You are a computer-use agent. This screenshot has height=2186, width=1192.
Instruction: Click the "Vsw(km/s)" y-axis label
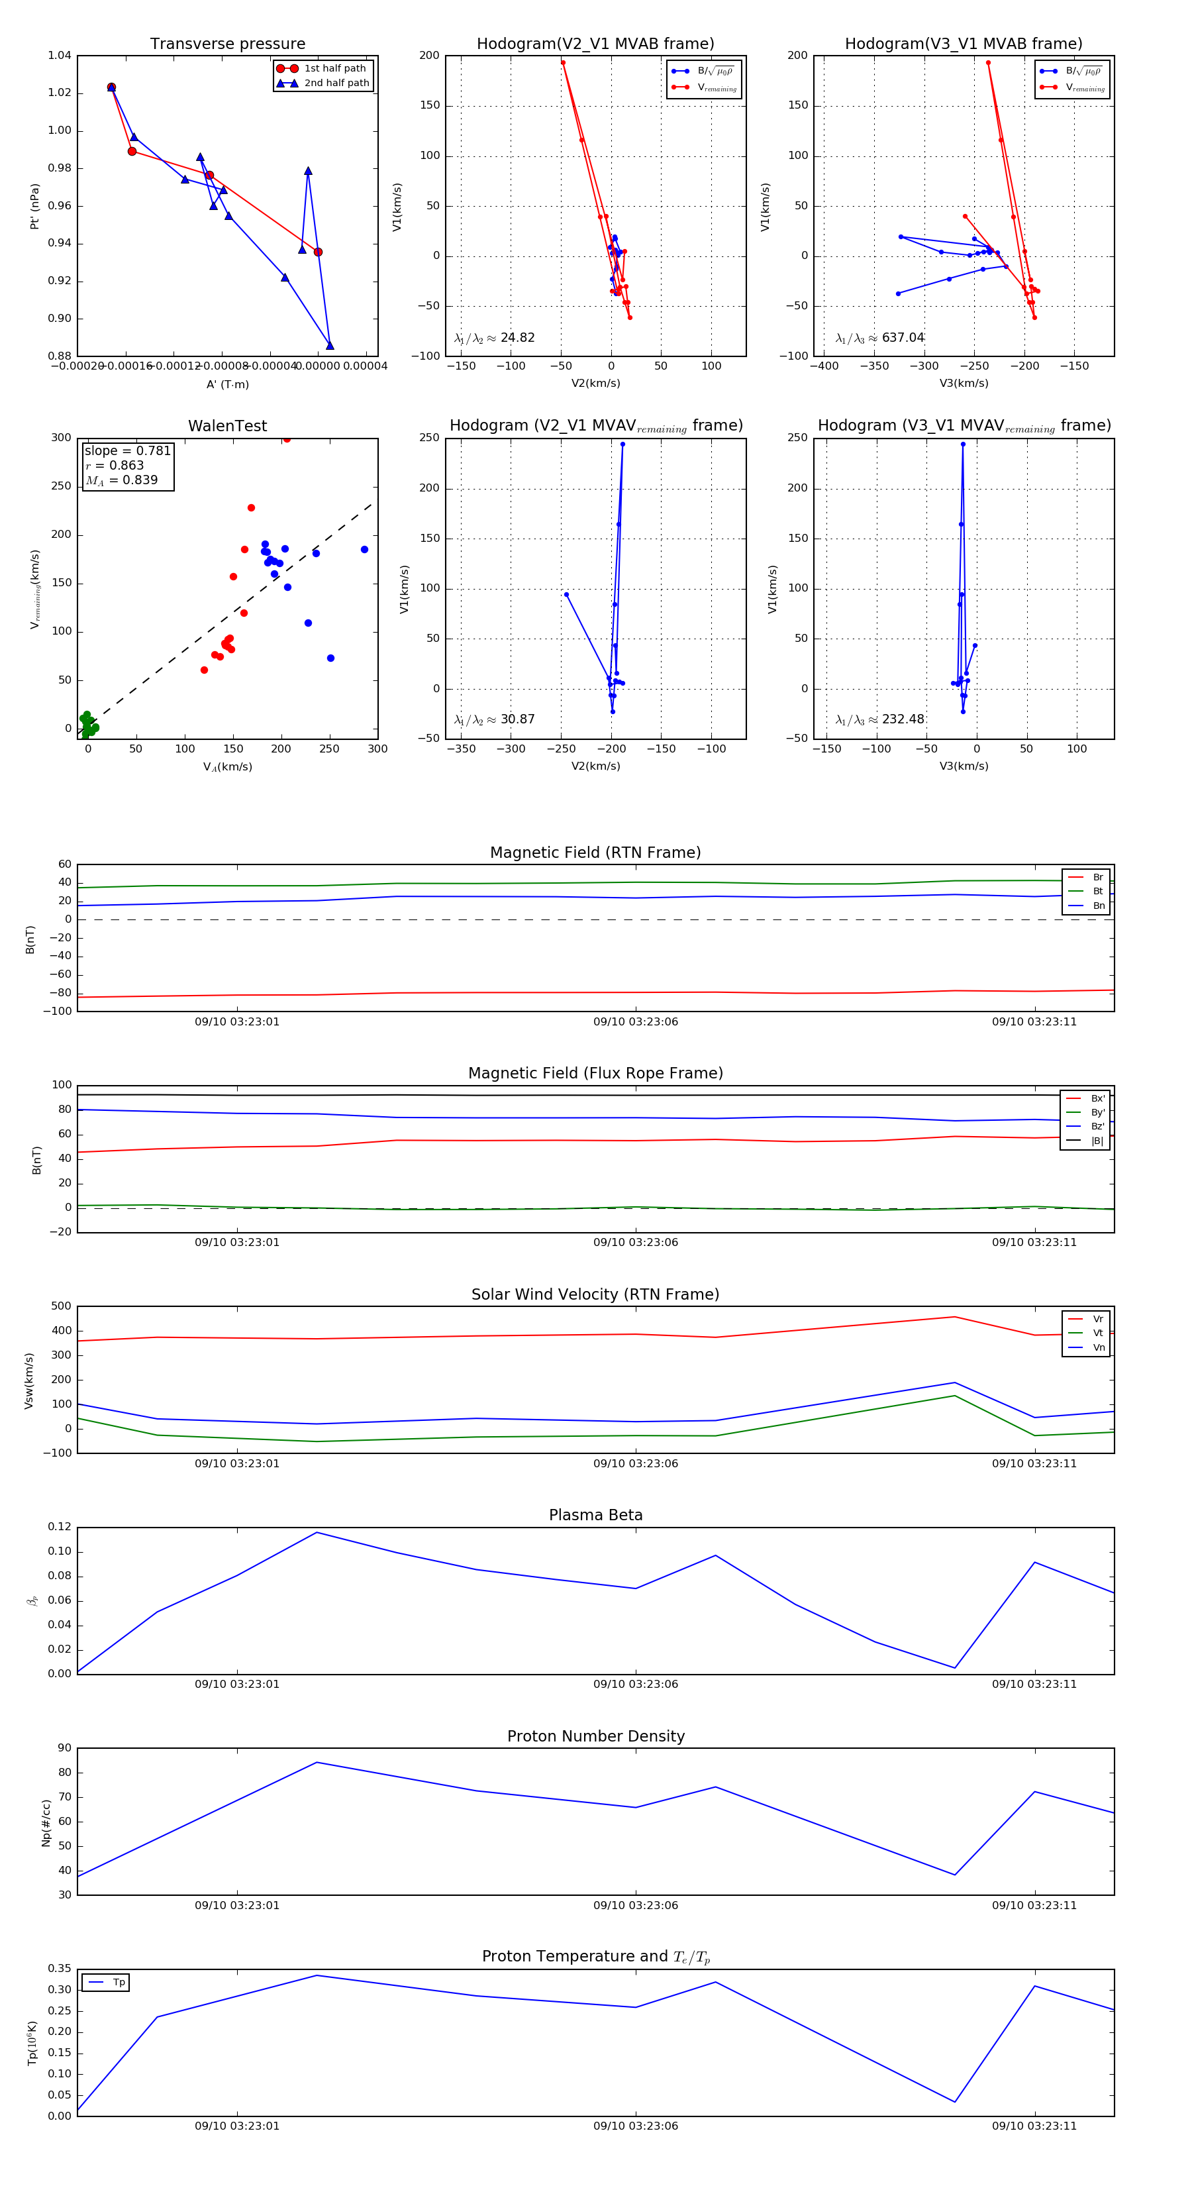[29, 1380]
